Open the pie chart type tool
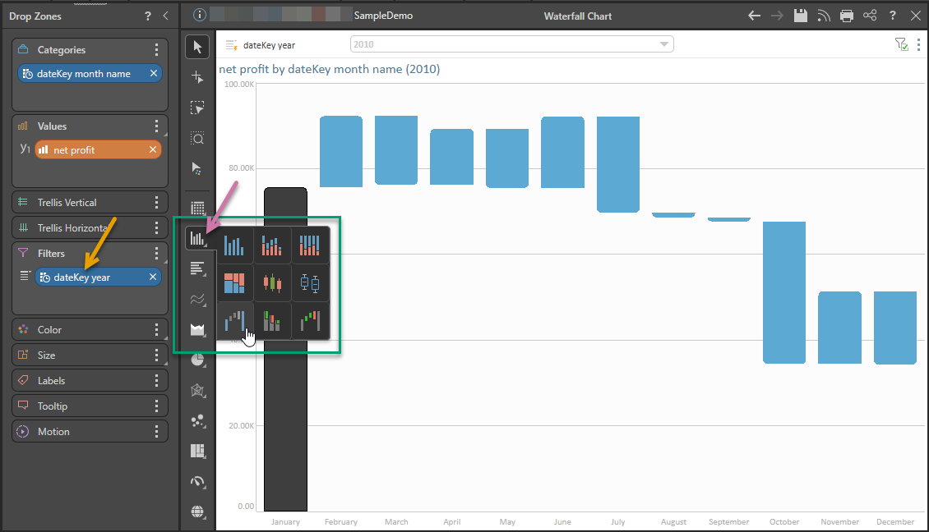The image size is (929, 532). tap(197, 360)
